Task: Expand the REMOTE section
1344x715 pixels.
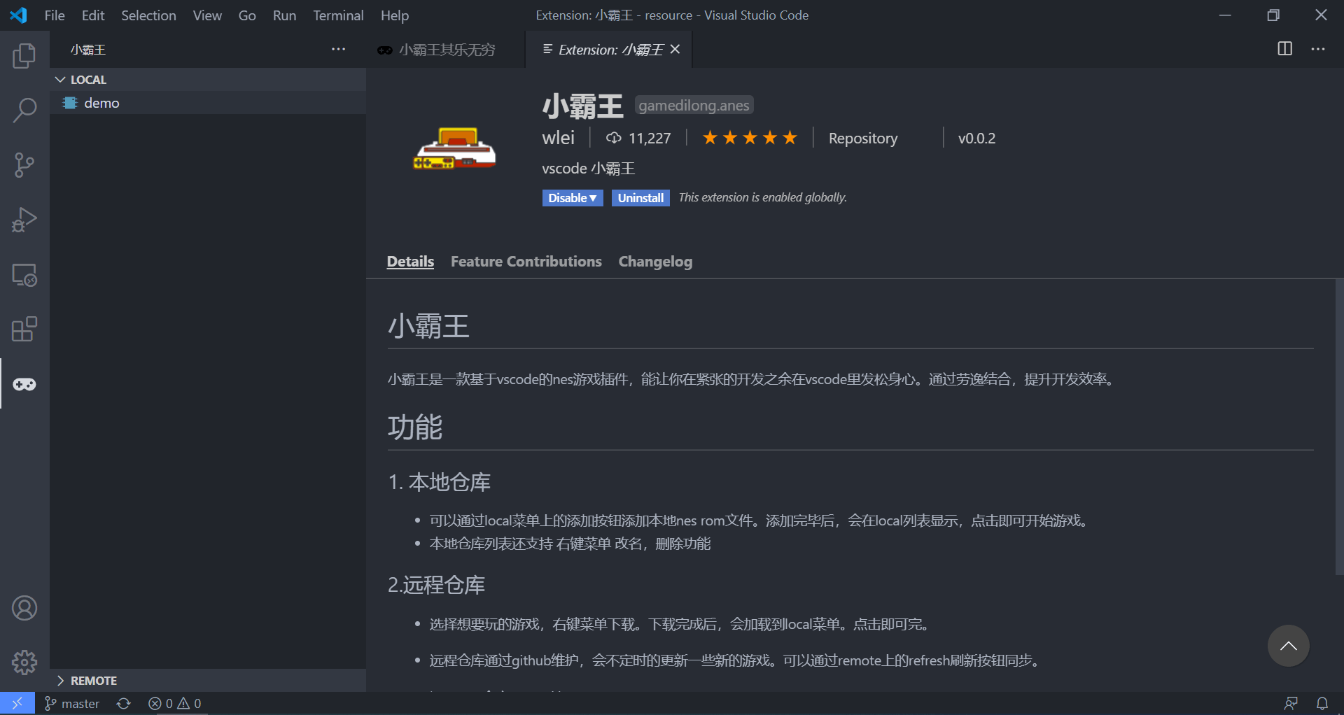Action: [209, 680]
